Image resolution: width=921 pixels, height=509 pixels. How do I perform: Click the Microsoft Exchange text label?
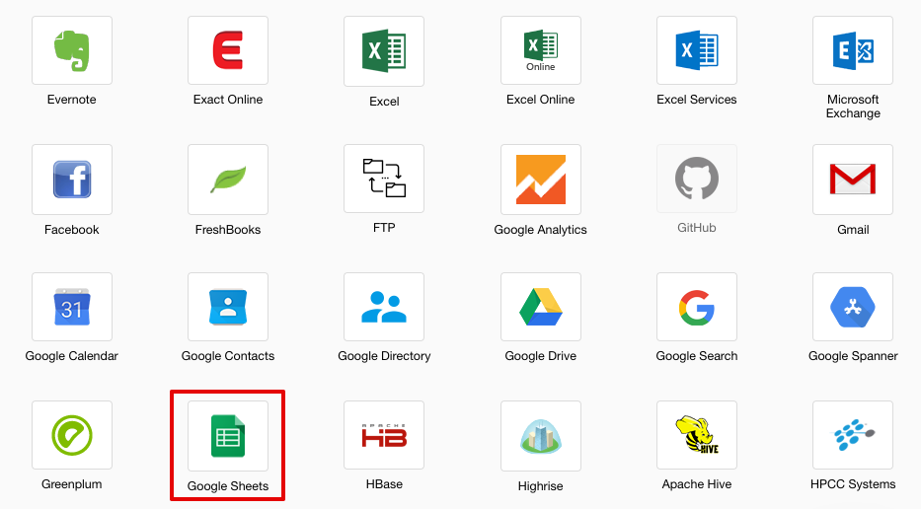pyautogui.click(x=853, y=107)
